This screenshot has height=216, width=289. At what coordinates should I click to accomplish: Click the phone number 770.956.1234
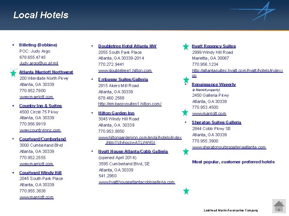tap(205, 65)
